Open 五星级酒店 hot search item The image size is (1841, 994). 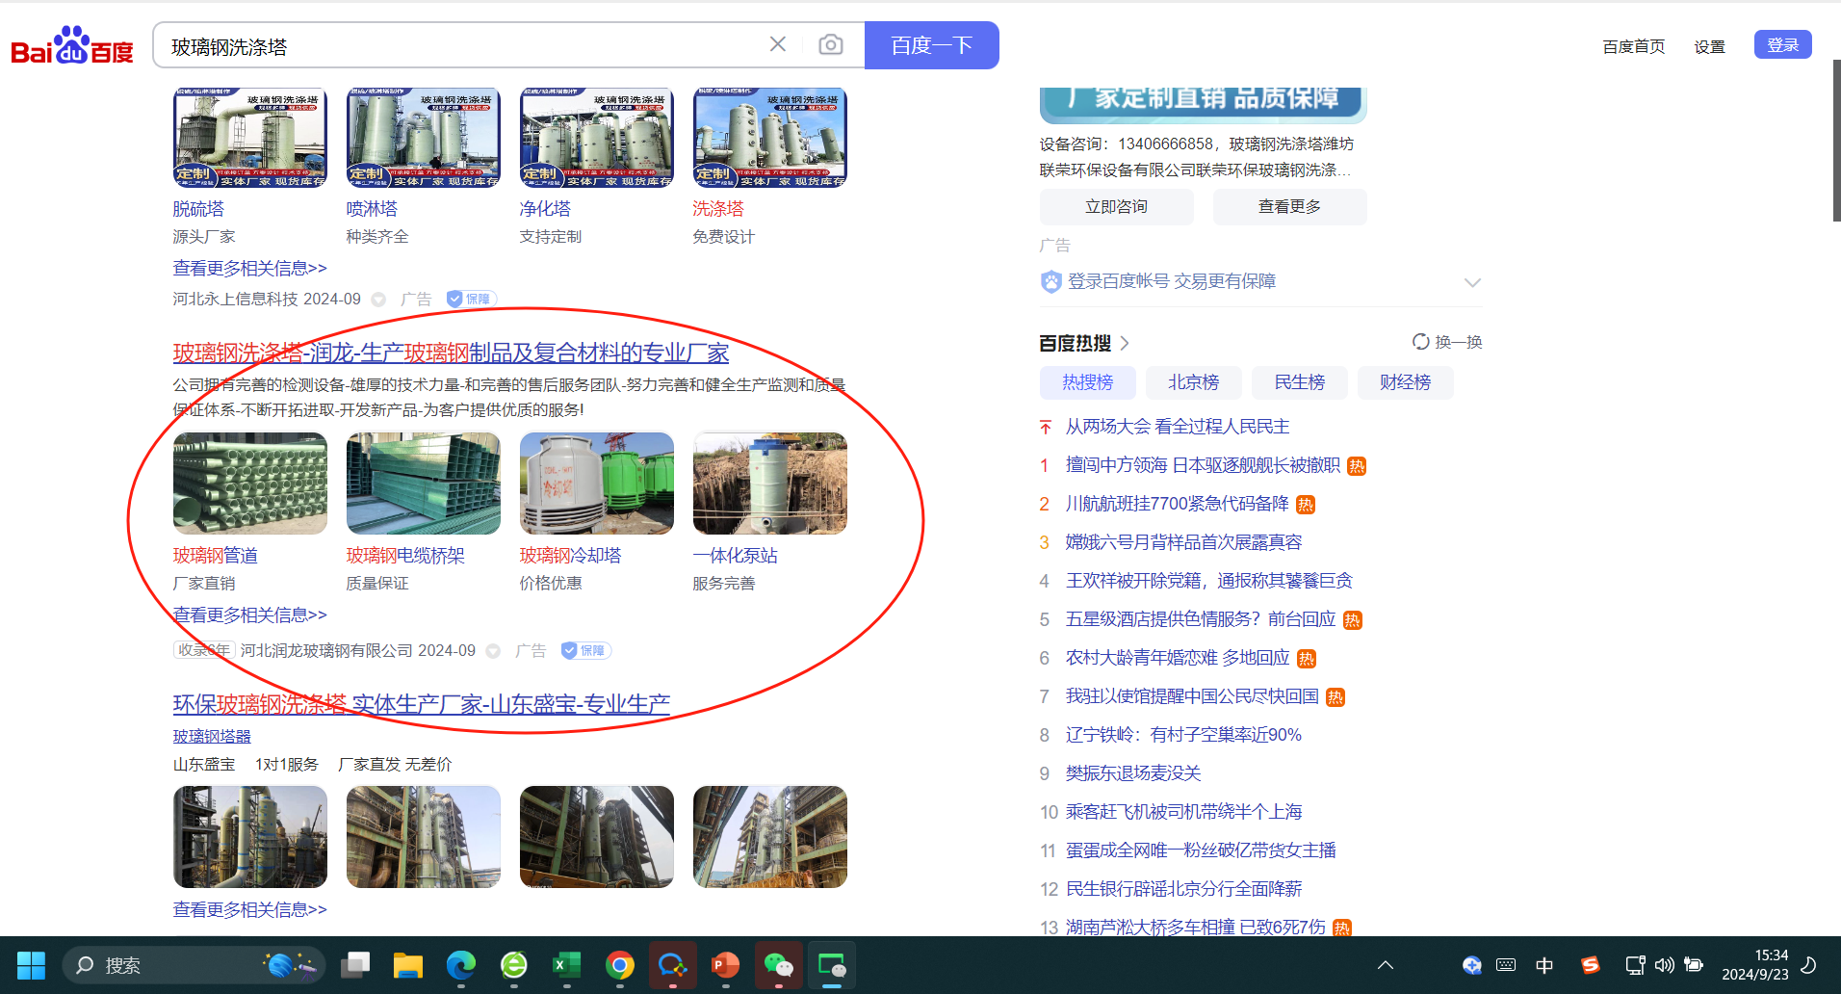pos(1201,619)
